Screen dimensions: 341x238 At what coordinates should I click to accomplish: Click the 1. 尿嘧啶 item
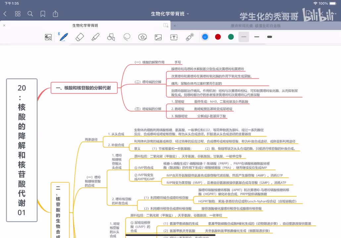[x=178, y=101]
